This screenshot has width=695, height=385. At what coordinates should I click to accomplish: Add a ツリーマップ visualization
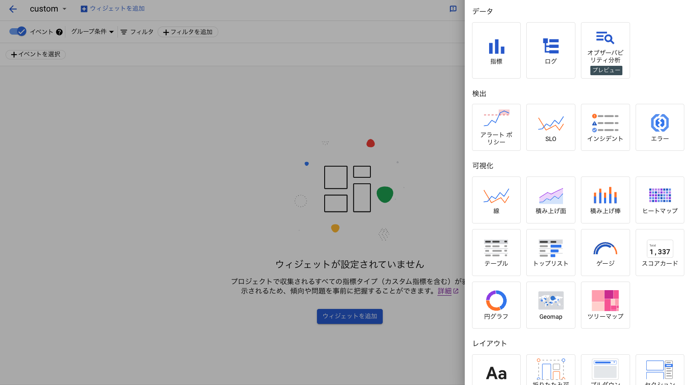(605, 305)
